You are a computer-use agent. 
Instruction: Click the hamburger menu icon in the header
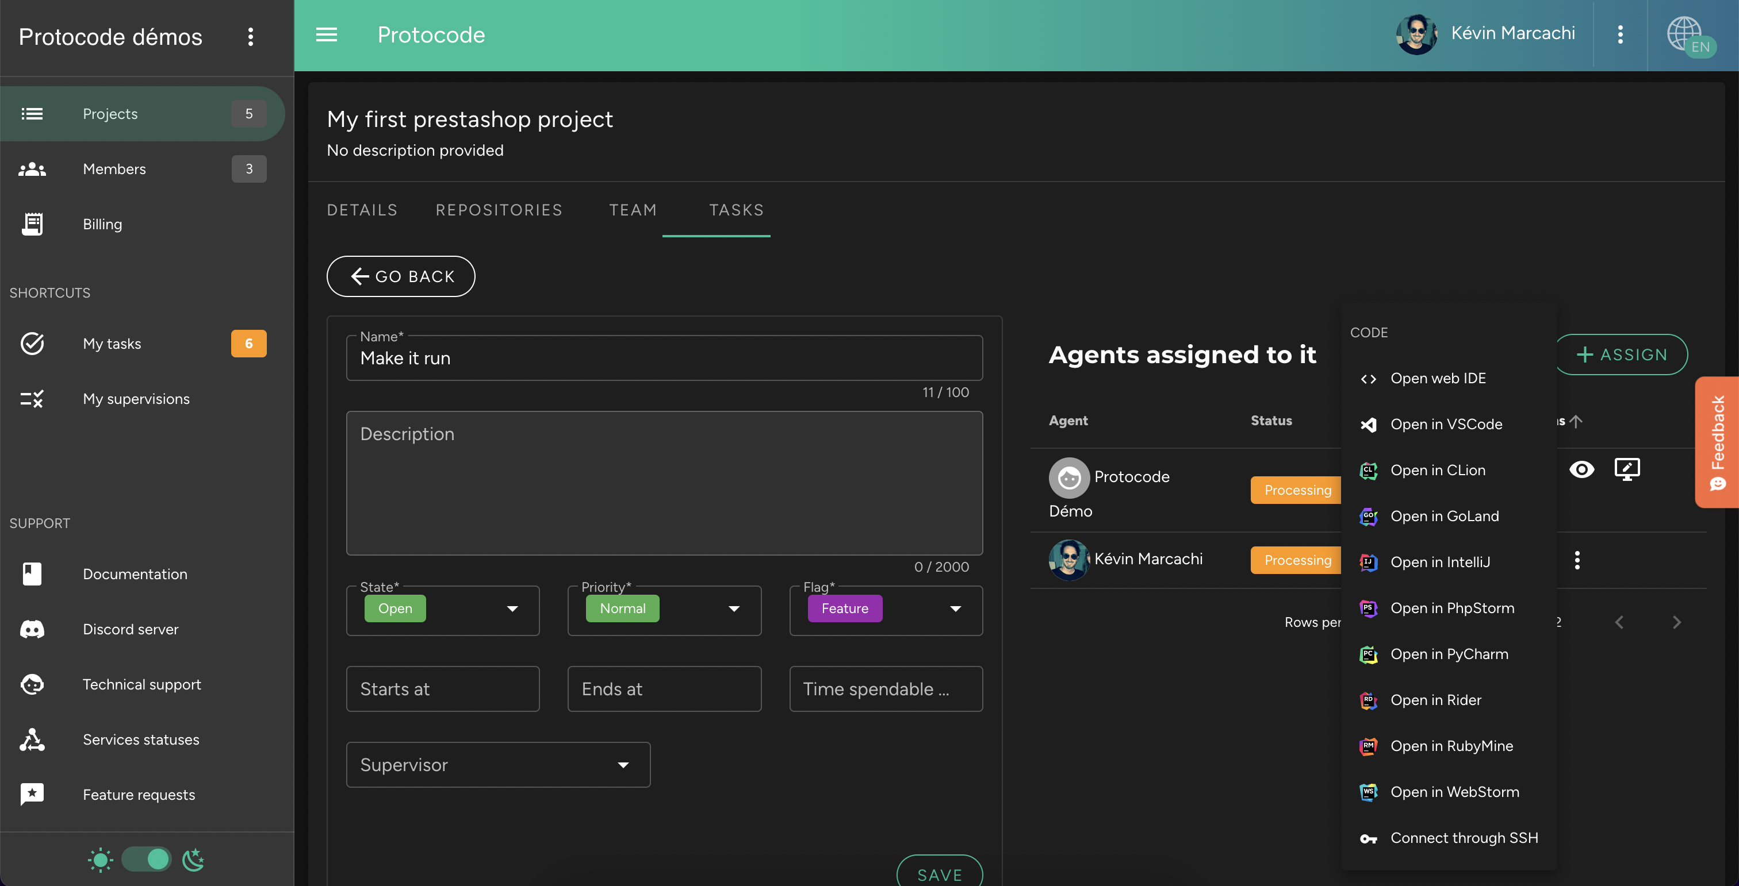(327, 34)
